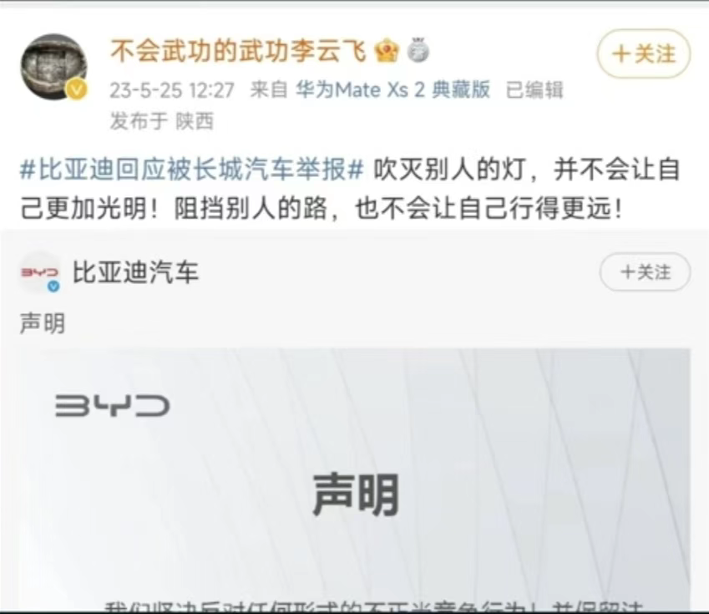
Task: Open hashtag #比亚迪回应被长城汽车举报#
Action: click(192, 170)
